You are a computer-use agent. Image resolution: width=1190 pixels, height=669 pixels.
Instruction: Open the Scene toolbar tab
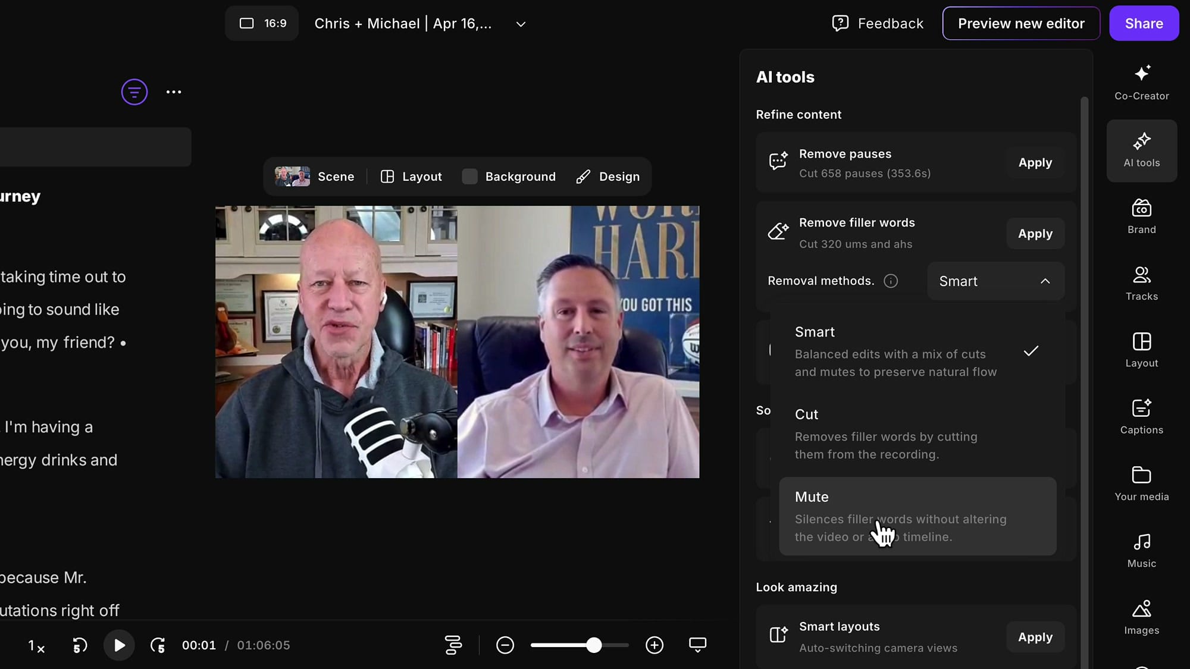coord(315,177)
